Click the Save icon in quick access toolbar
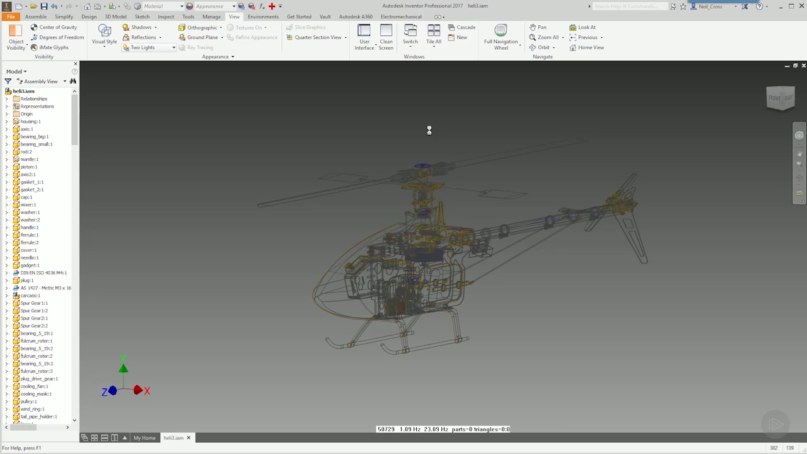The height and width of the screenshot is (454, 807). [44, 6]
